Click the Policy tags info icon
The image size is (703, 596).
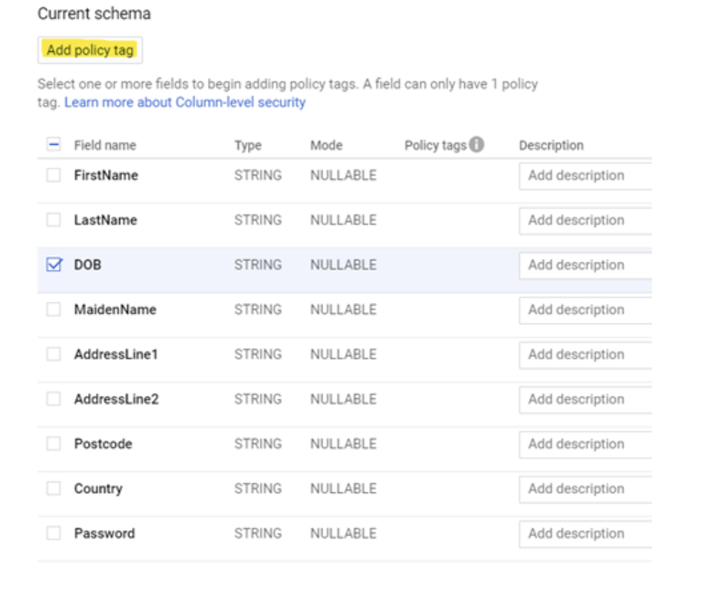click(476, 145)
